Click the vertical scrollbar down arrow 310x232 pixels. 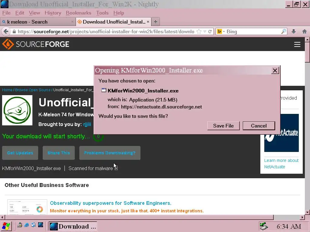(x=307, y=212)
